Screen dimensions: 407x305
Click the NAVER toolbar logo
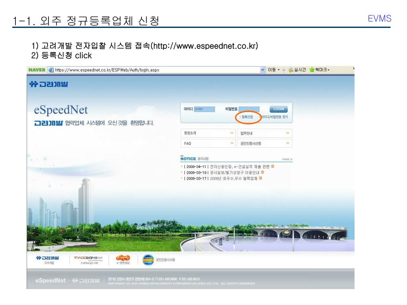click(x=37, y=70)
